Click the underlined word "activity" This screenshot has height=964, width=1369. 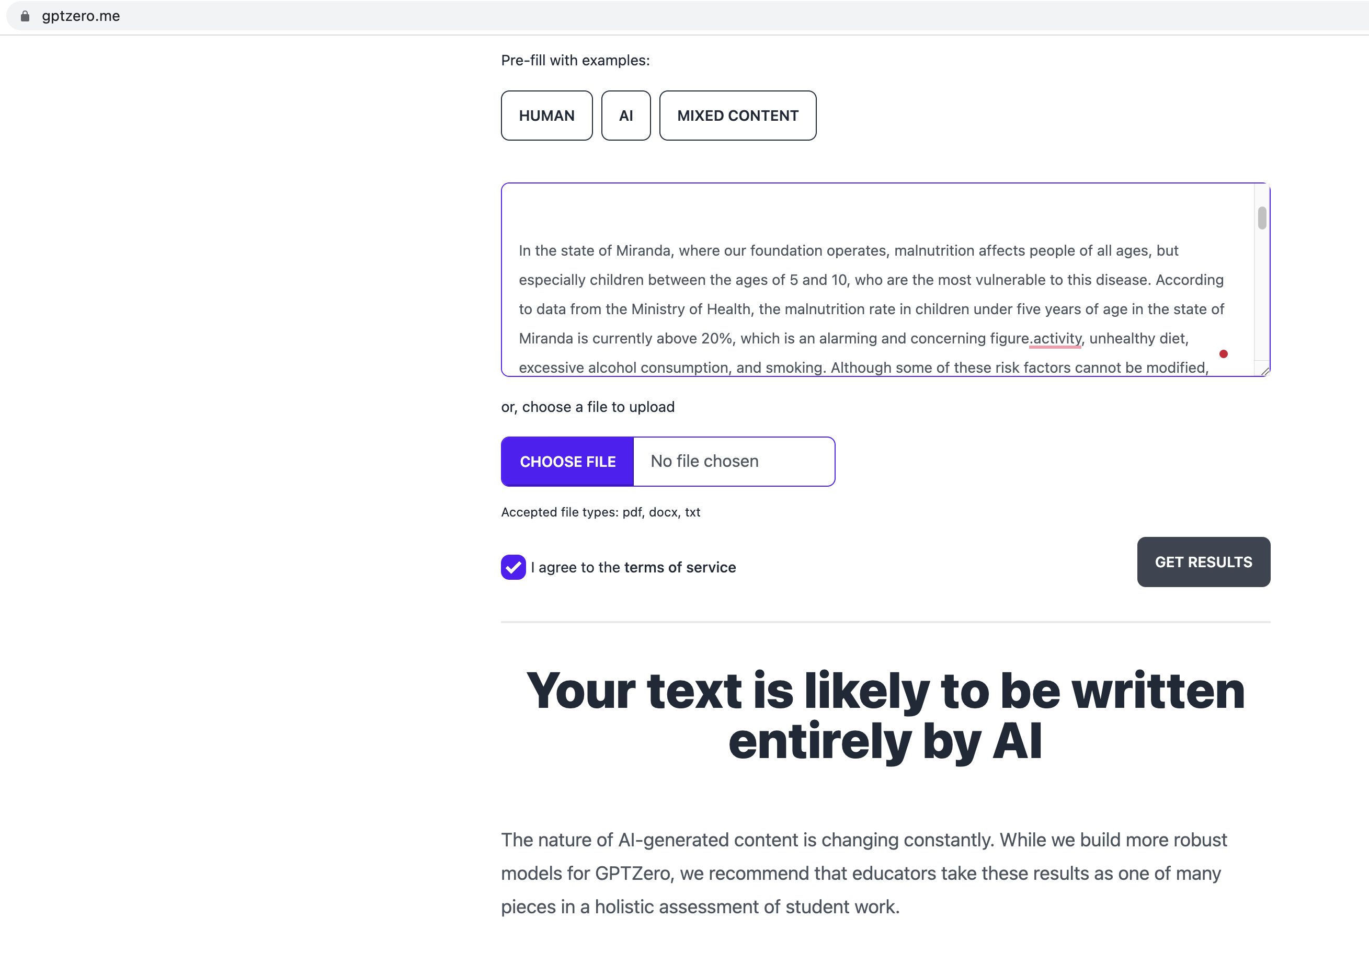click(x=1057, y=339)
